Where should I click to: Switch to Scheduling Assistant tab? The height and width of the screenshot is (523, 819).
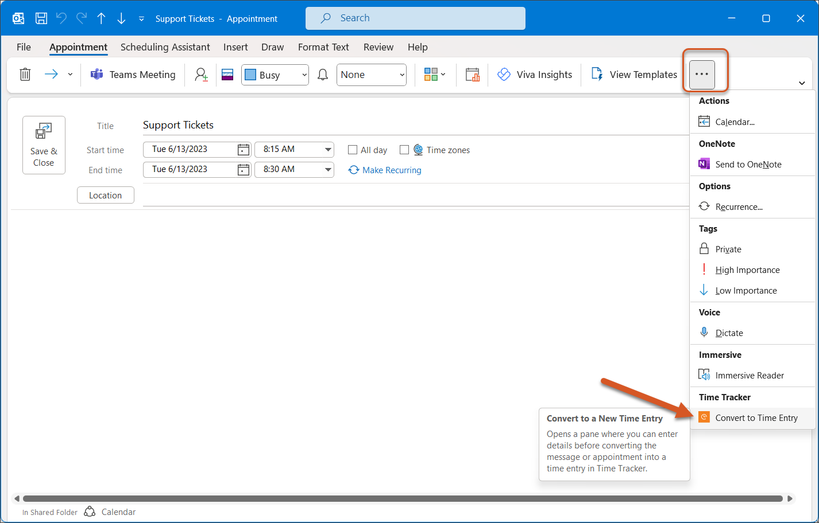click(x=165, y=47)
